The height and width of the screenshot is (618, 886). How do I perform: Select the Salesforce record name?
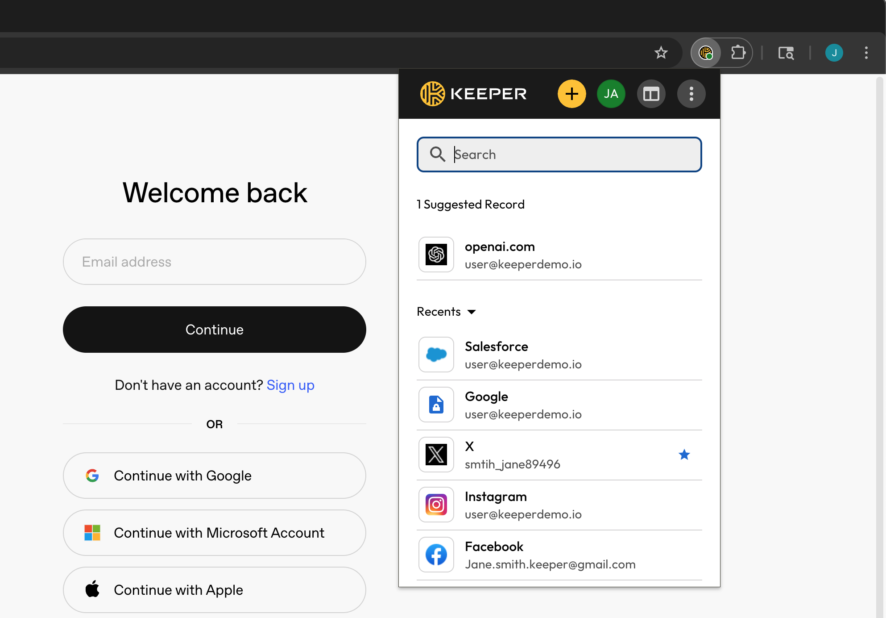click(x=496, y=347)
